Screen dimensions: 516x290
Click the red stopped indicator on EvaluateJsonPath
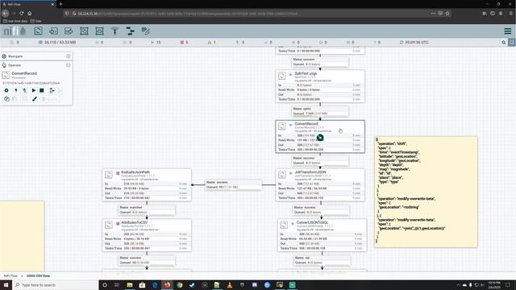point(118,173)
